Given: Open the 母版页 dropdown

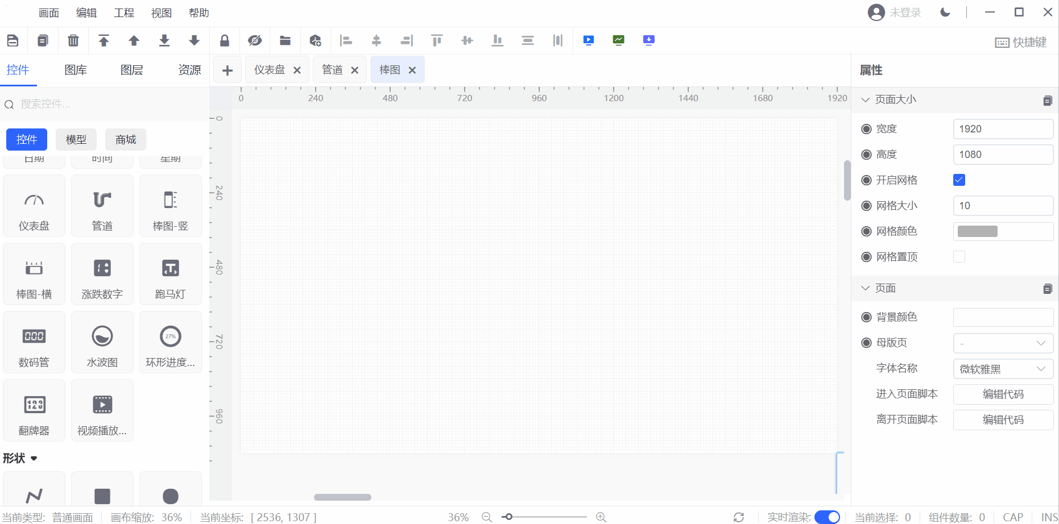Looking at the screenshot, I should pos(1003,343).
